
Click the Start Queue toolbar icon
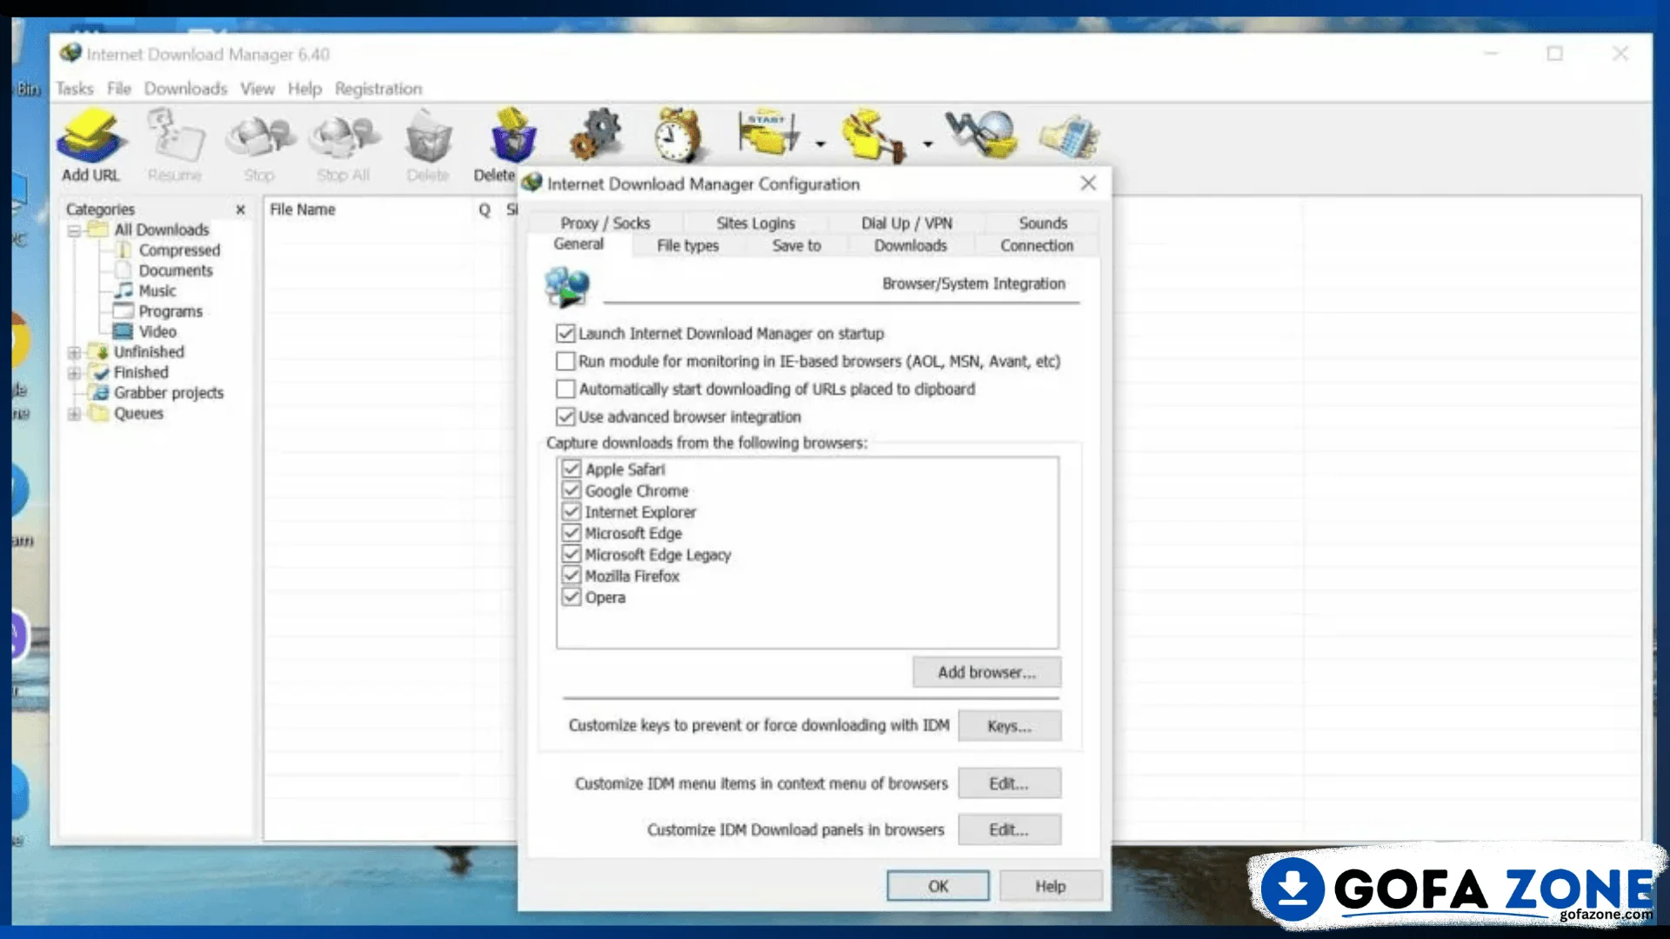769,135
